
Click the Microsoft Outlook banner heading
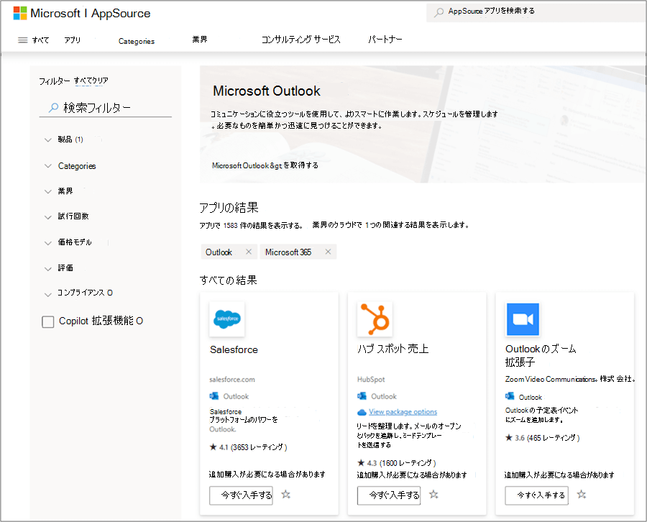(x=267, y=91)
